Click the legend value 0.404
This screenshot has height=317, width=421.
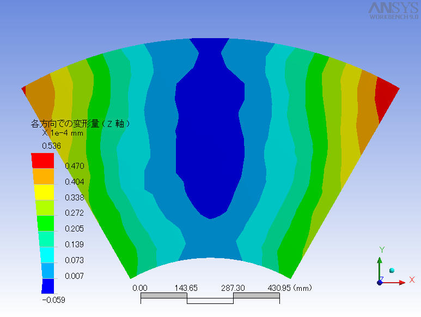[75, 182]
